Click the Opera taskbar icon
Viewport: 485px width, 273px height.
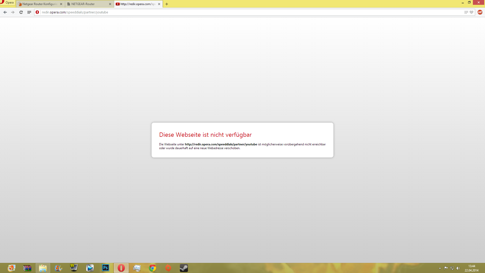tap(121, 268)
